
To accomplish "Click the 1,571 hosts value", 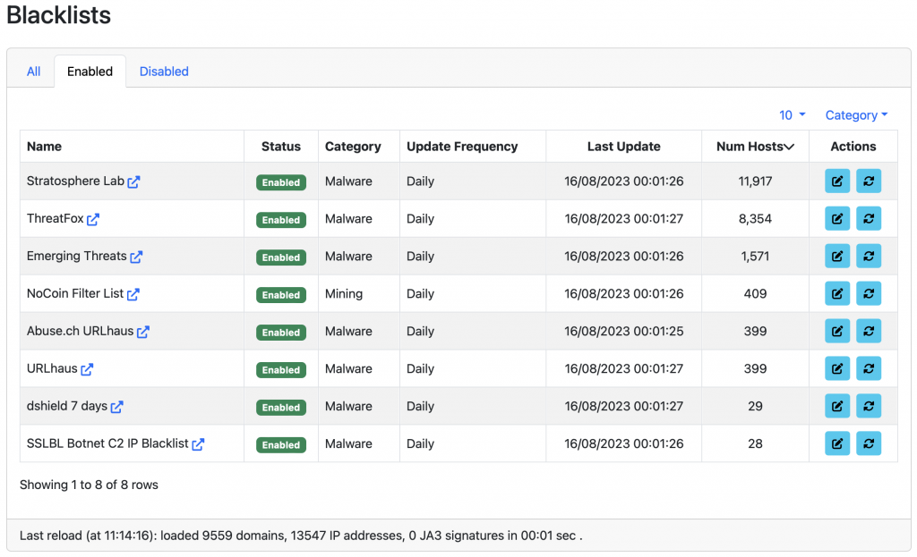I will click(x=755, y=256).
